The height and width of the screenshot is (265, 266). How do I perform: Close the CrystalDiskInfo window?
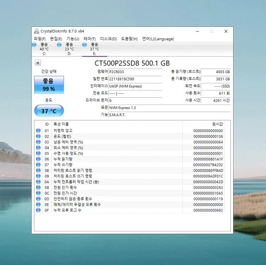(x=226, y=31)
